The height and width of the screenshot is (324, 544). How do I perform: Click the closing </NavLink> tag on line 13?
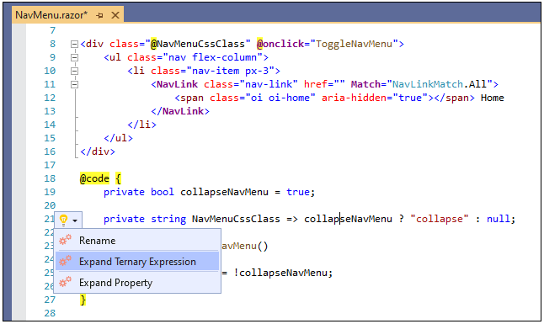click(180, 111)
